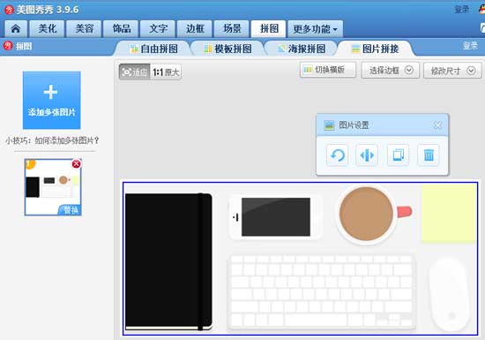Switch to the 自由拼图 tab
Image resolution: width=485 pixels, height=340 pixels.
tap(153, 49)
